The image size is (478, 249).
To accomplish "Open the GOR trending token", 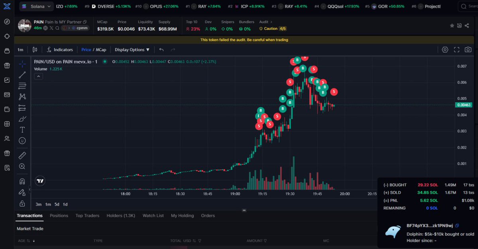I will coord(385,6).
